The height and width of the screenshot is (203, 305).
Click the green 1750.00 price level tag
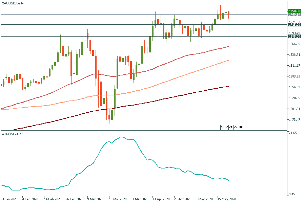coord(294,11)
